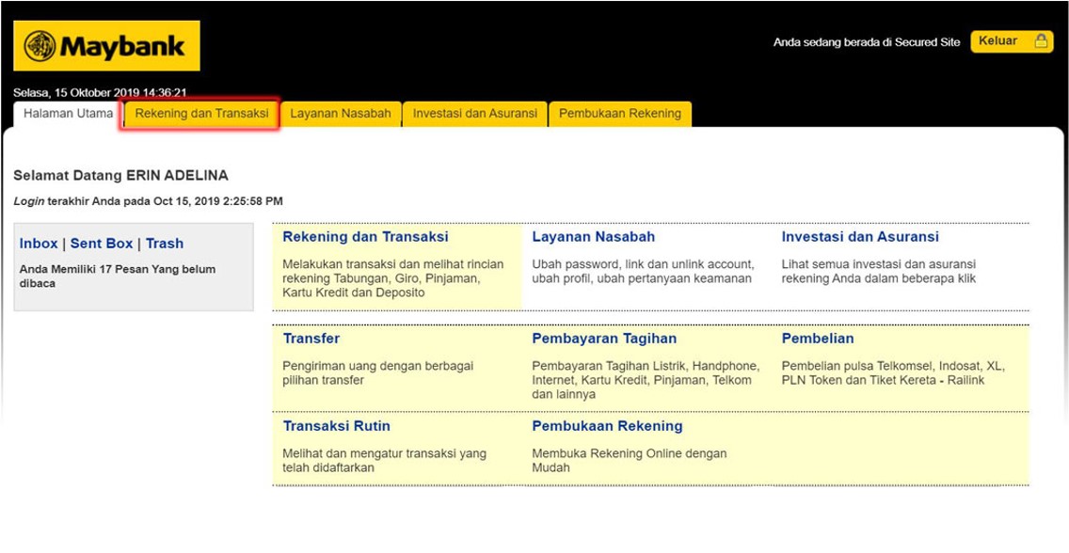This screenshot has width=1069, height=553.
Task: Click the last login timestamp text
Action: click(x=148, y=201)
